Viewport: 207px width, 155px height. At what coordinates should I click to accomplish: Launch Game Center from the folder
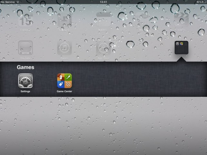pyautogui.click(x=64, y=81)
